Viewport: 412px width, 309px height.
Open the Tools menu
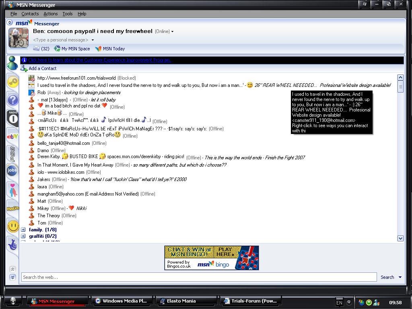[67, 14]
